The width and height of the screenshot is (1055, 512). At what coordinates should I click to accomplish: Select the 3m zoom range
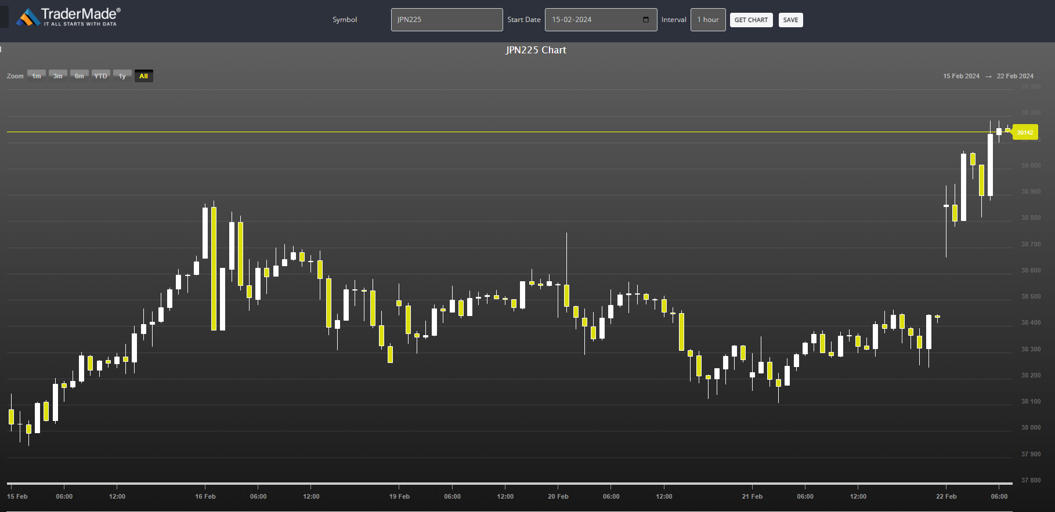(x=58, y=76)
